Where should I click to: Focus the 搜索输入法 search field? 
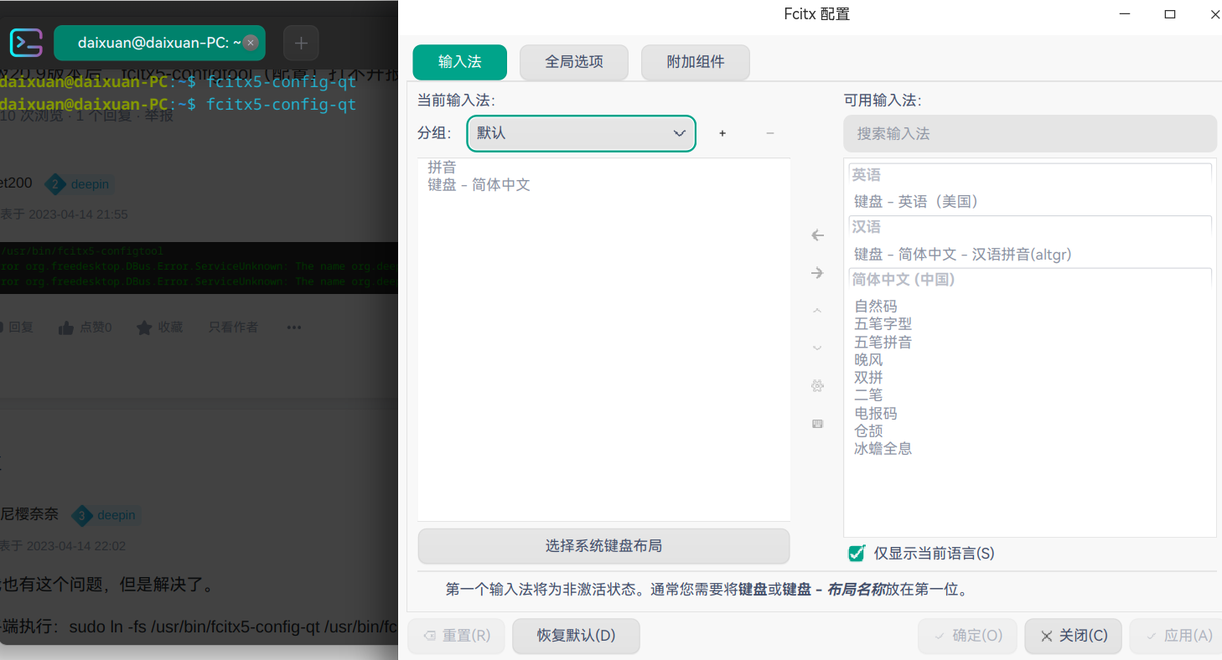(x=1030, y=133)
